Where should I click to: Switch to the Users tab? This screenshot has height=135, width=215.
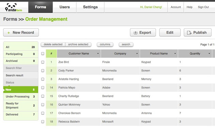pyautogui.click(x=64, y=7)
